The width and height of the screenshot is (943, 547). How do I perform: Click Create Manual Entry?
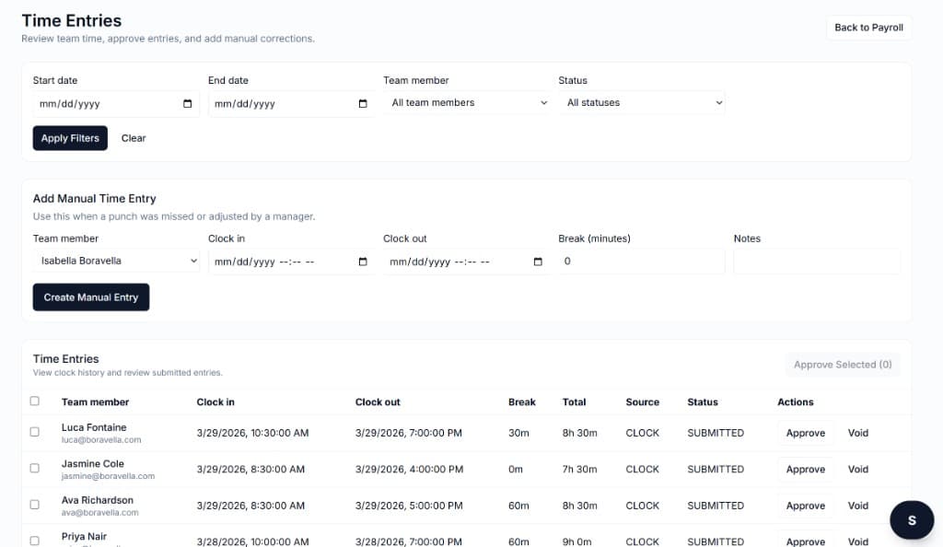click(90, 297)
